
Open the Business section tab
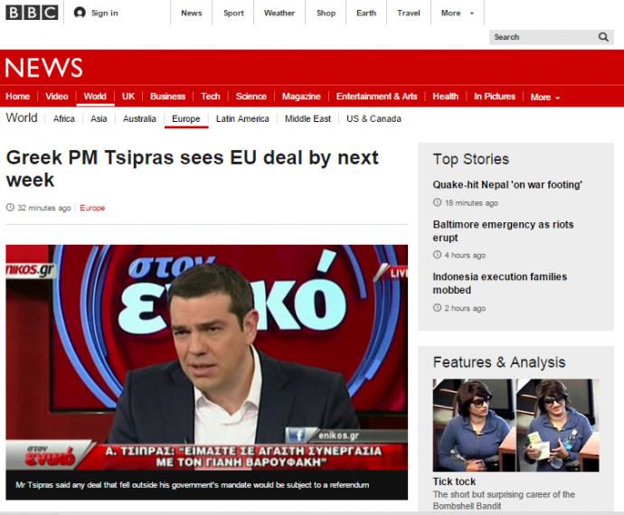[167, 97]
